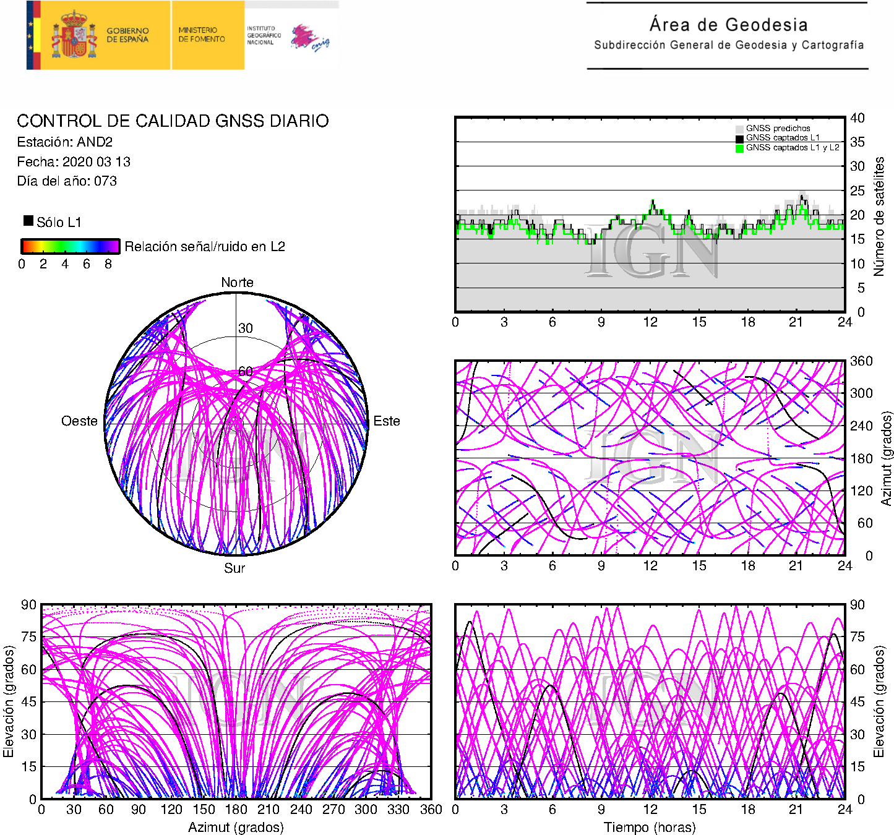894x835 pixels.
Task: Click Subdirección General de Geodesia y Cartografía
Action: (728, 45)
